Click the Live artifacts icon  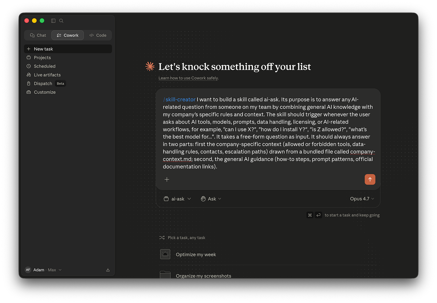(x=29, y=75)
